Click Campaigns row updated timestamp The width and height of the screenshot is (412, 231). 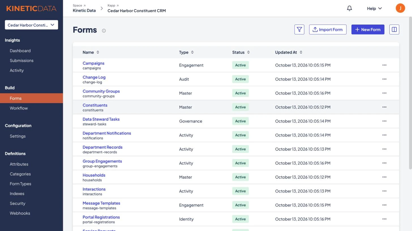point(303,65)
